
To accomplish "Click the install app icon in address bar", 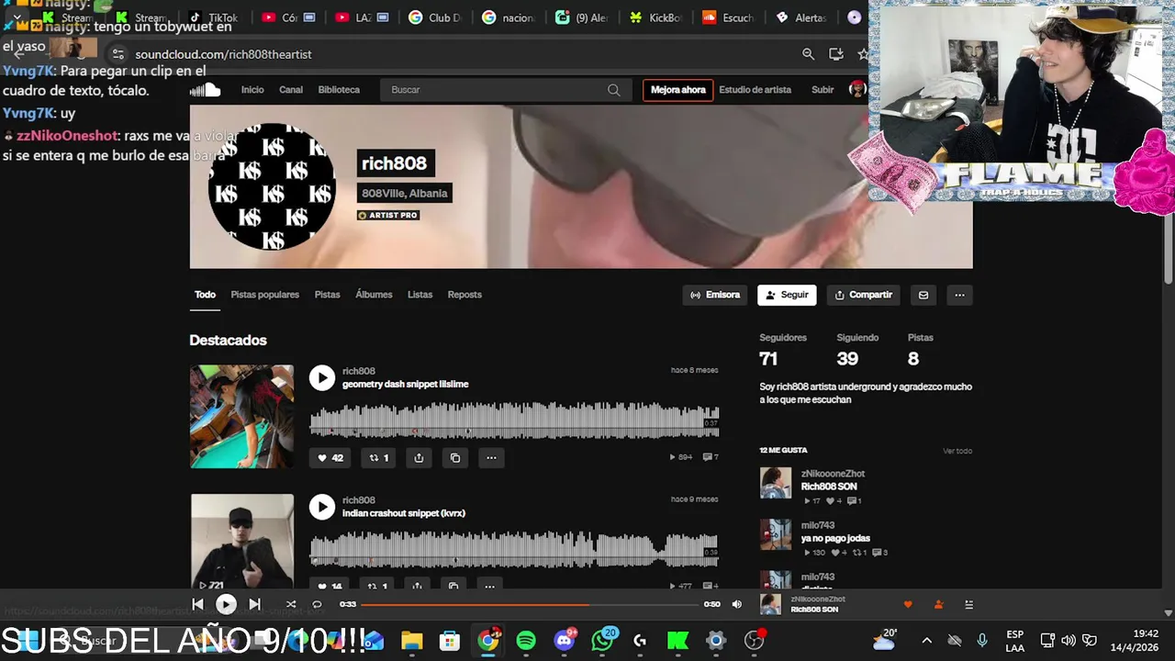I will 835,54.
